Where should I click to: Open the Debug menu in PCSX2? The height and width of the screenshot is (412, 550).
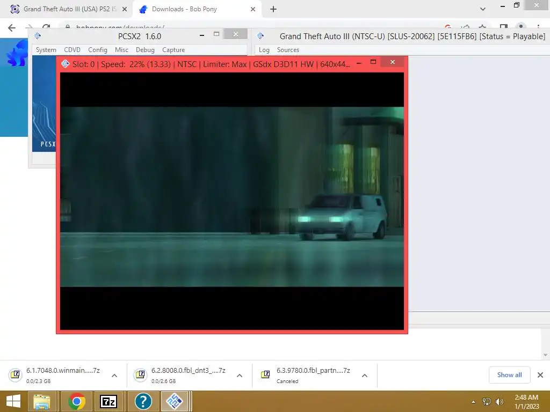coord(145,50)
